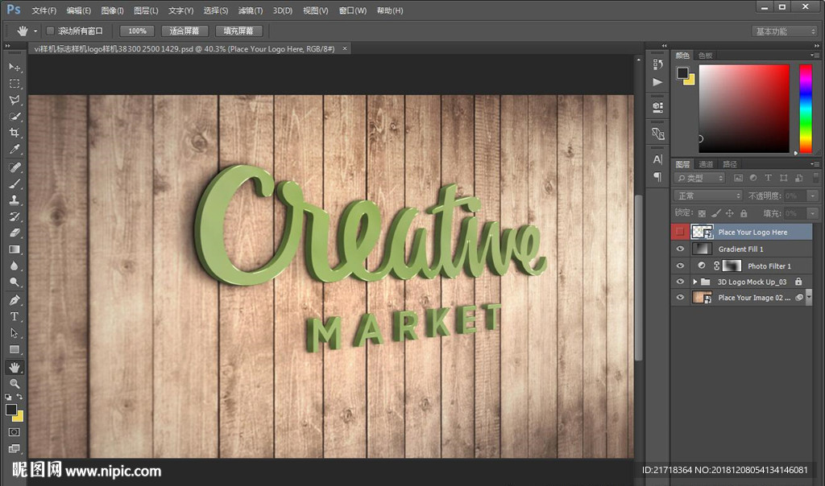Select the Quick Selection tool
Image resolution: width=825 pixels, height=486 pixels.
click(x=15, y=116)
